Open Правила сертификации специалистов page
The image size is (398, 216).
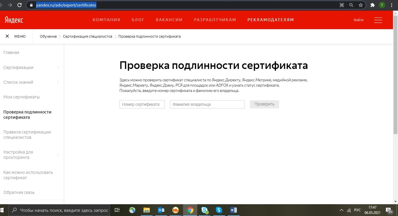[x=27, y=135]
